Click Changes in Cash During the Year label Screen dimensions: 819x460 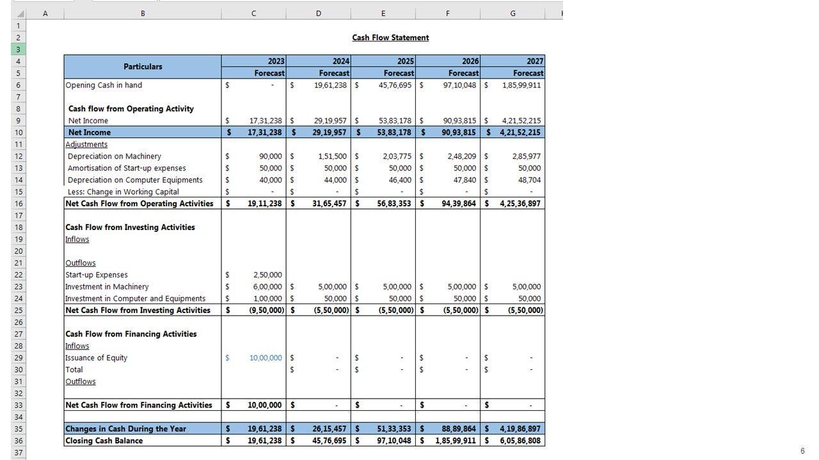pyautogui.click(x=125, y=429)
